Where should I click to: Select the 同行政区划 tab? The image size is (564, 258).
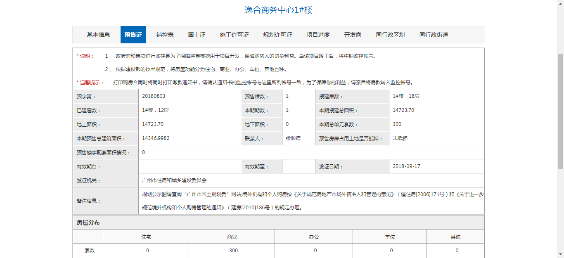click(x=390, y=35)
